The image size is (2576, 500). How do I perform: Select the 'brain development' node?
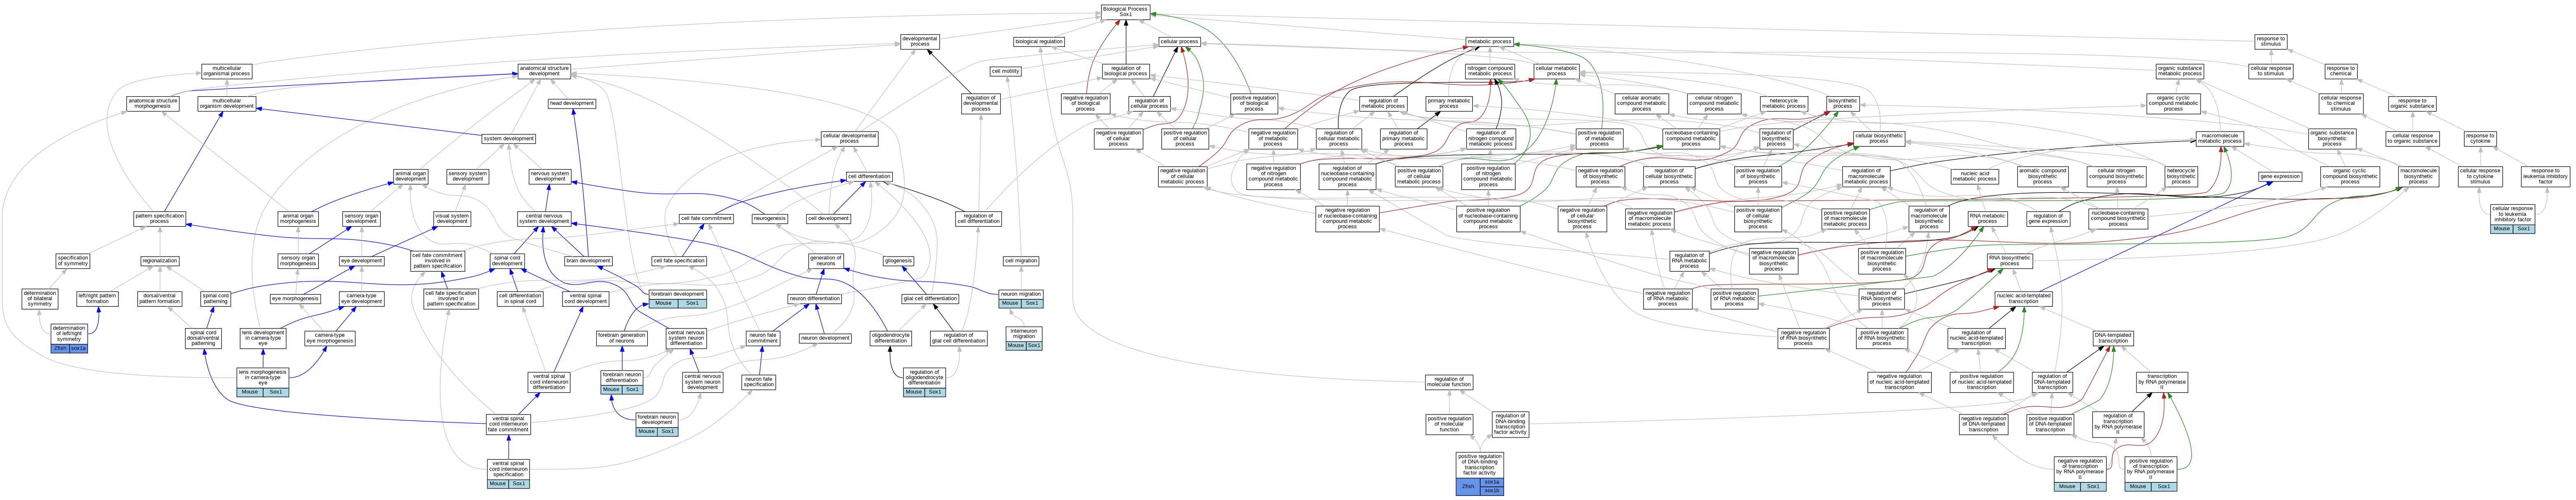tap(588, 261)
